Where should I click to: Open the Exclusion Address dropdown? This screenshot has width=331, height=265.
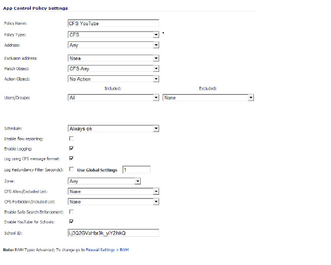tap(113, 58)
